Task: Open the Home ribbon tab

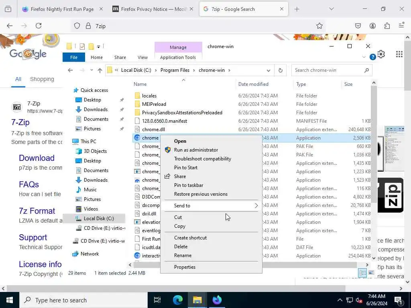Action: pyautogui.click(x=97, y=57)
